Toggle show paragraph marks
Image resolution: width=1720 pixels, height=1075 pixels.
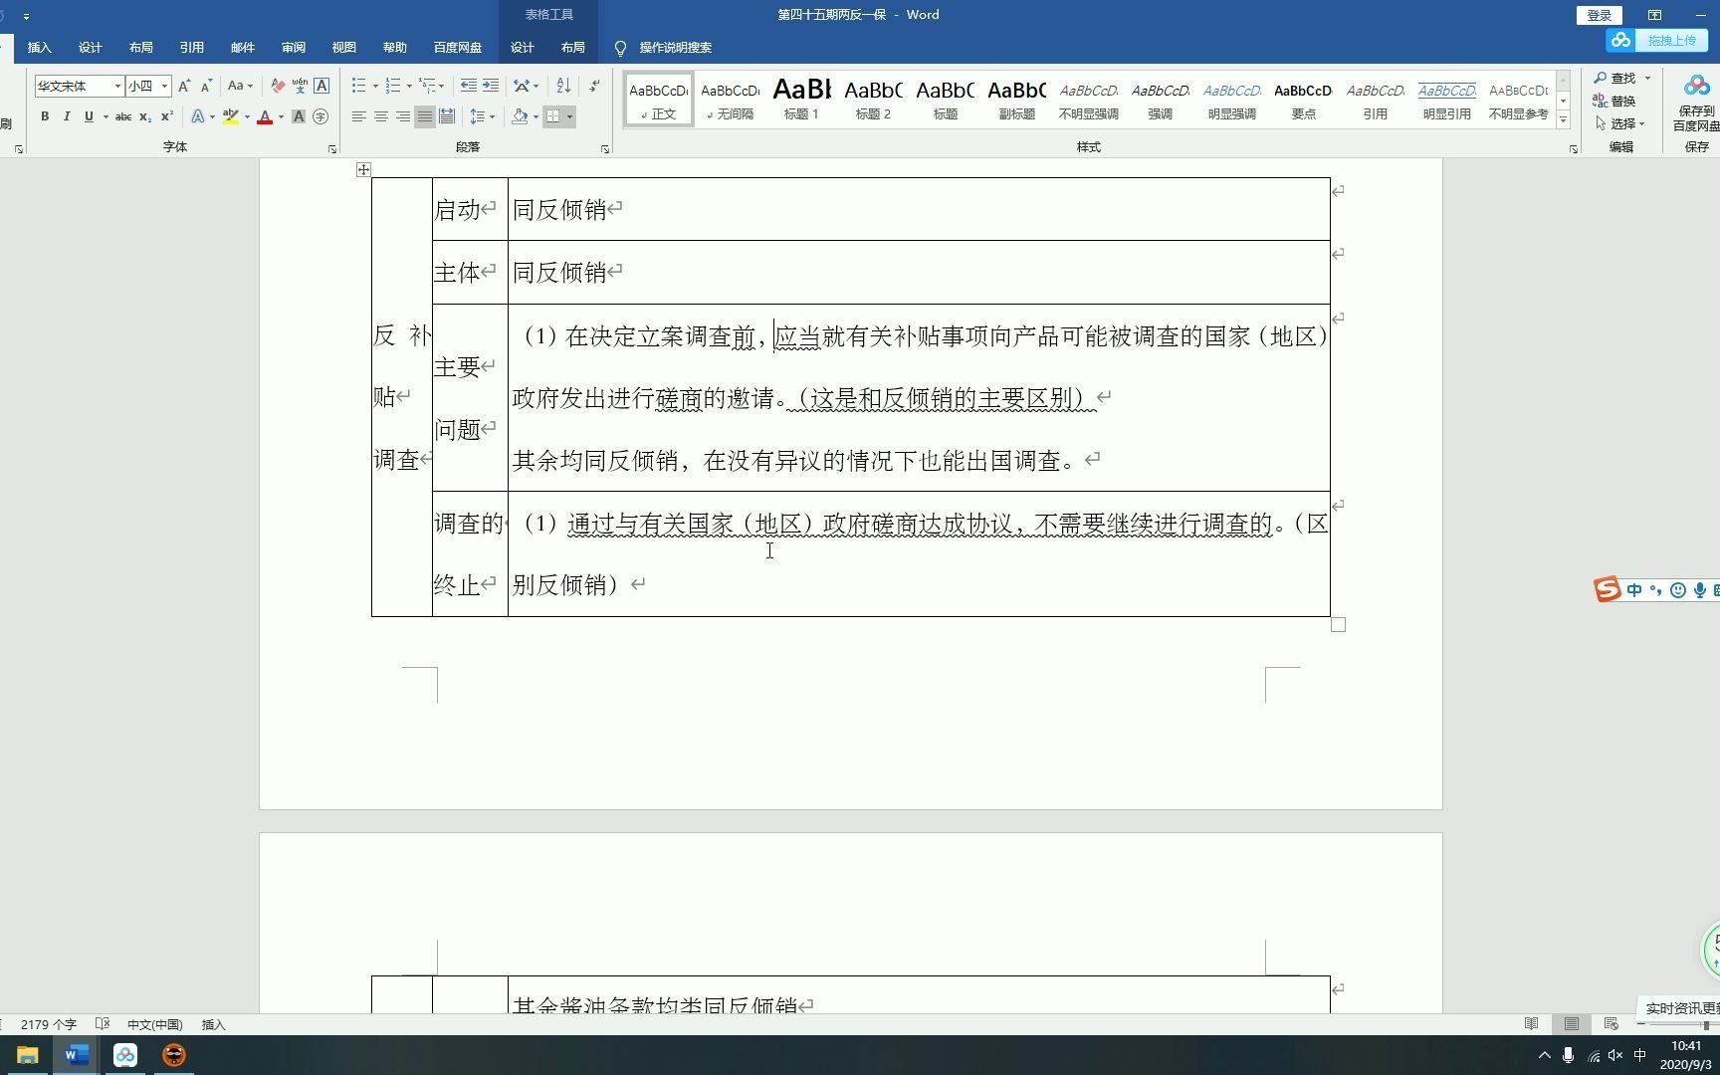click(x=594, y=86)
